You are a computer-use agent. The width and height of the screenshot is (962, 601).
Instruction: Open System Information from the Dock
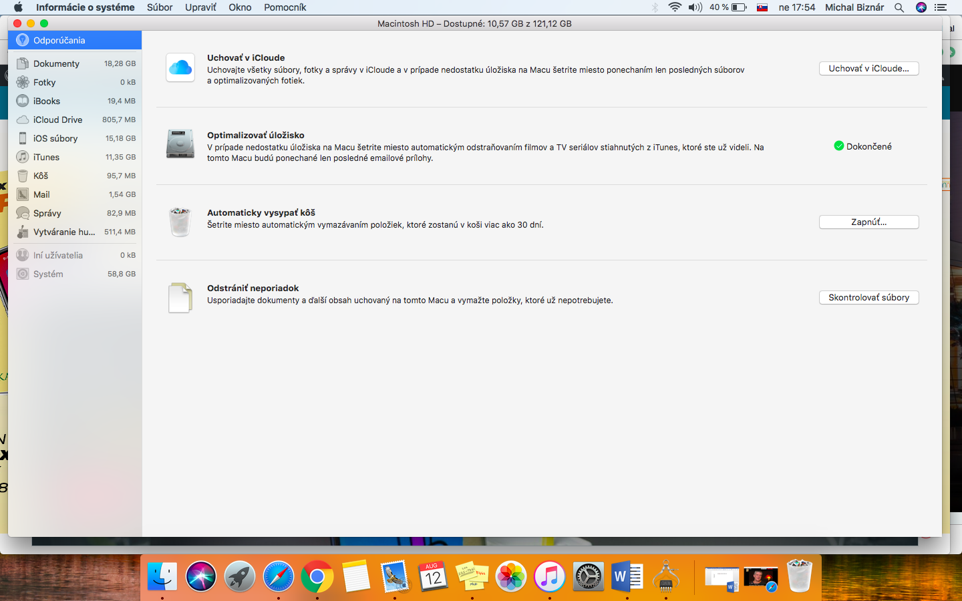click(x=666, y=576)
